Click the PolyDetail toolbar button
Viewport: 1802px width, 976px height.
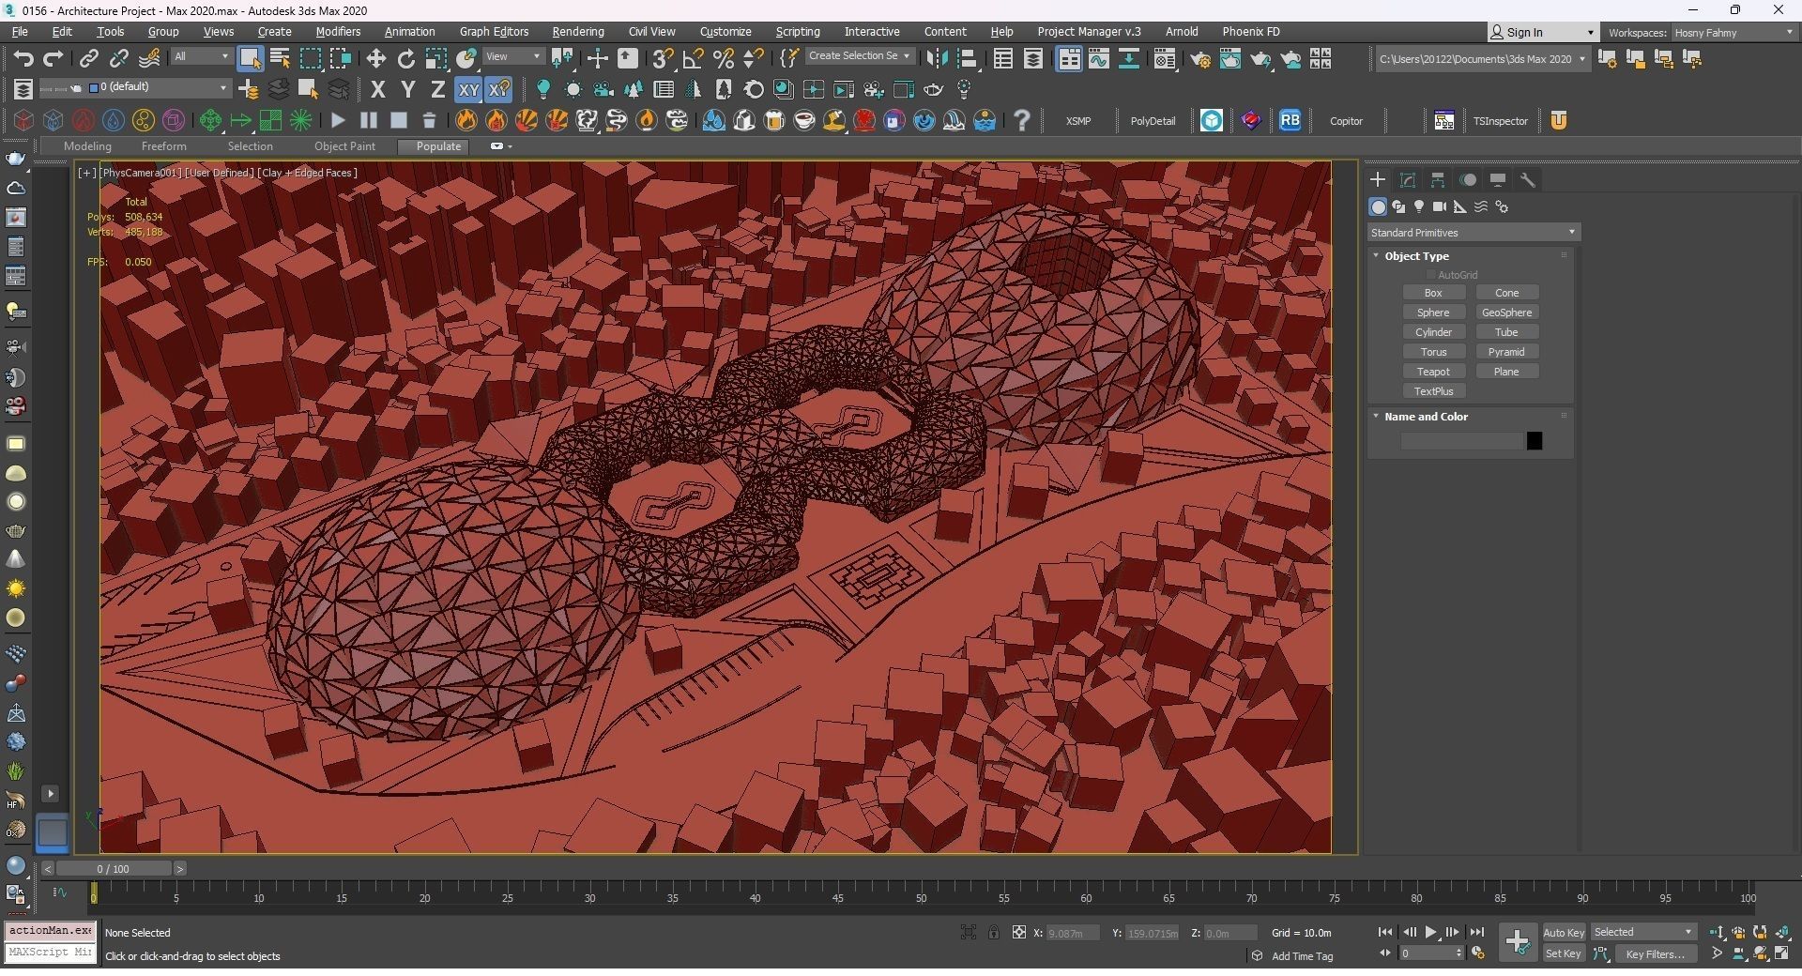pyautogui.click(x=1153, y=121)
